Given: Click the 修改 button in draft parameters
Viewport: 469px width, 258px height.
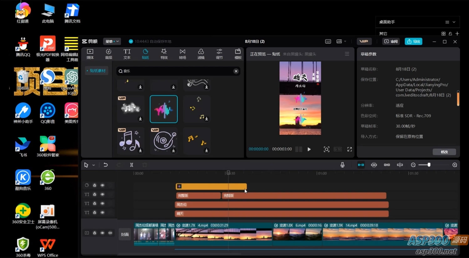Looking at the screenshot, I should pos(444,152).
